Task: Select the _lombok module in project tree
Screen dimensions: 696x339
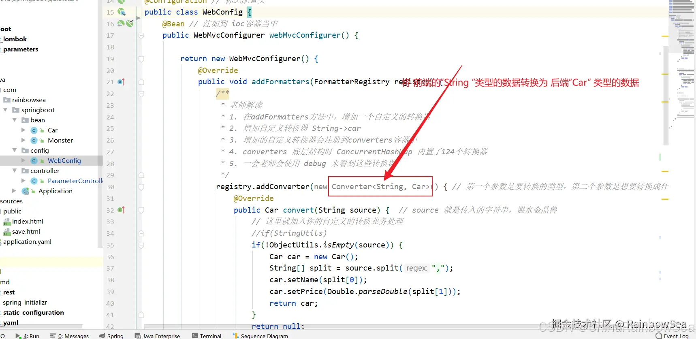Action: click(14, 39)
